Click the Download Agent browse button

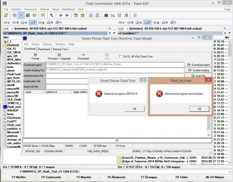(x=199, y=65)
